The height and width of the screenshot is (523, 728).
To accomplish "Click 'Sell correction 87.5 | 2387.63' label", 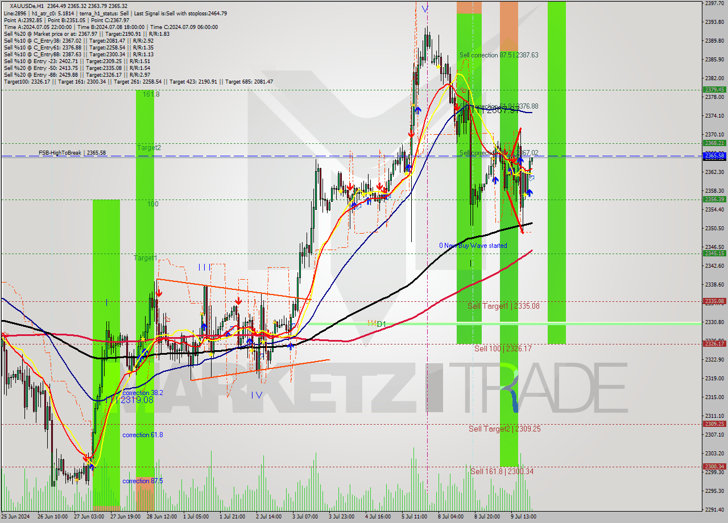I will [499, 55].
